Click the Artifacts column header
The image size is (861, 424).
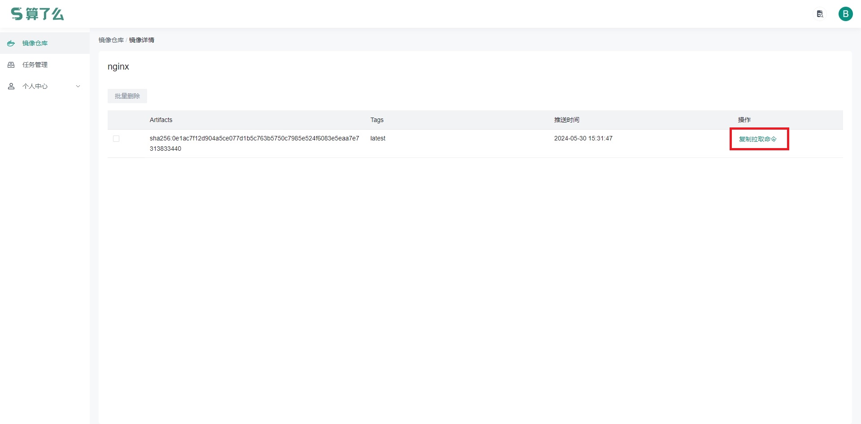pos(161,120)
